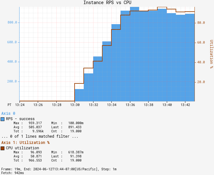Click the RPS Max value 959.317

point(35,123)
